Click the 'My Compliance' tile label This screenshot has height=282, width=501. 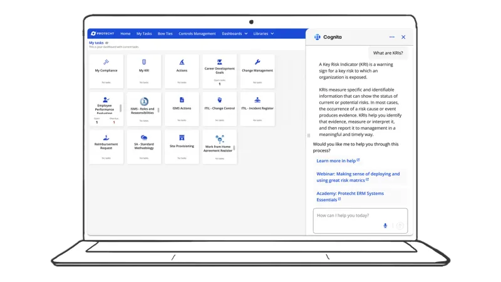tap(106, 71)
